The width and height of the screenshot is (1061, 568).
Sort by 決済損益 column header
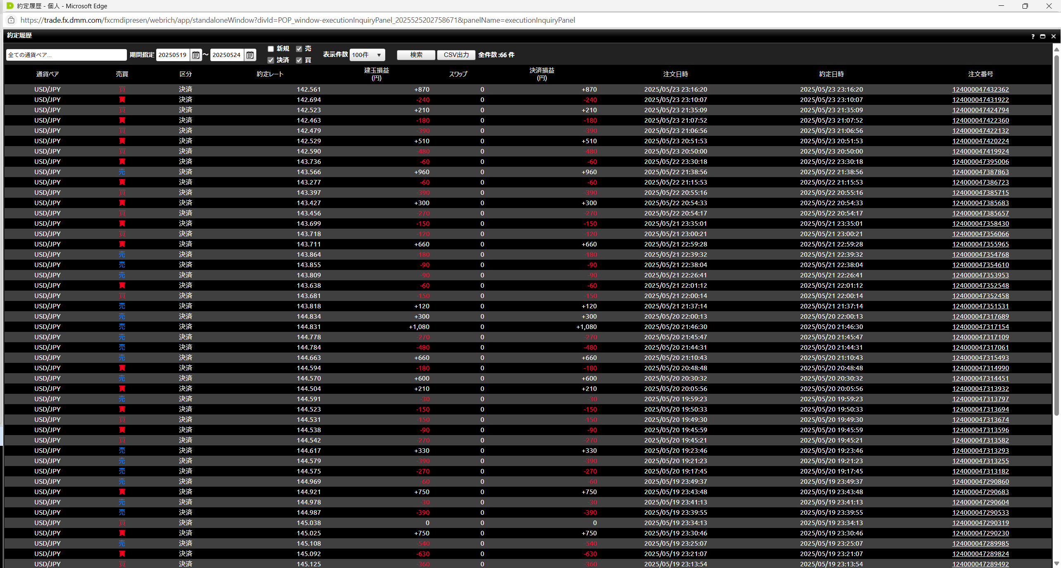tap(541, 74)
